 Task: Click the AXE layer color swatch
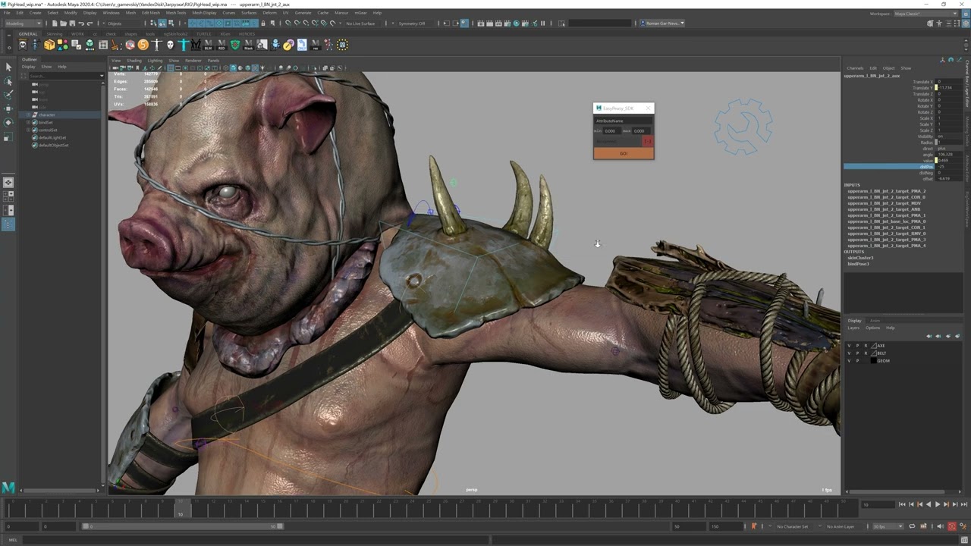(873, 346)
